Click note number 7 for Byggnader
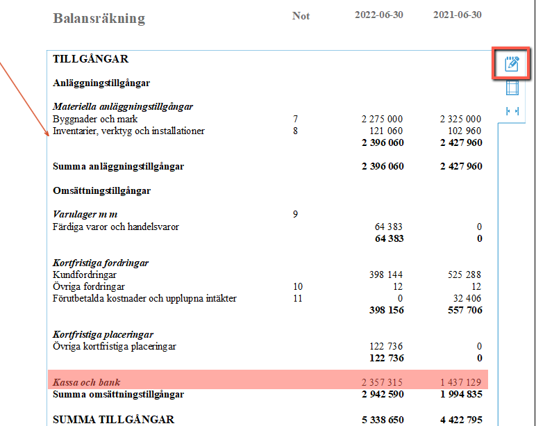The width and height of the screenshot is (536, 426). coord(295,119)
